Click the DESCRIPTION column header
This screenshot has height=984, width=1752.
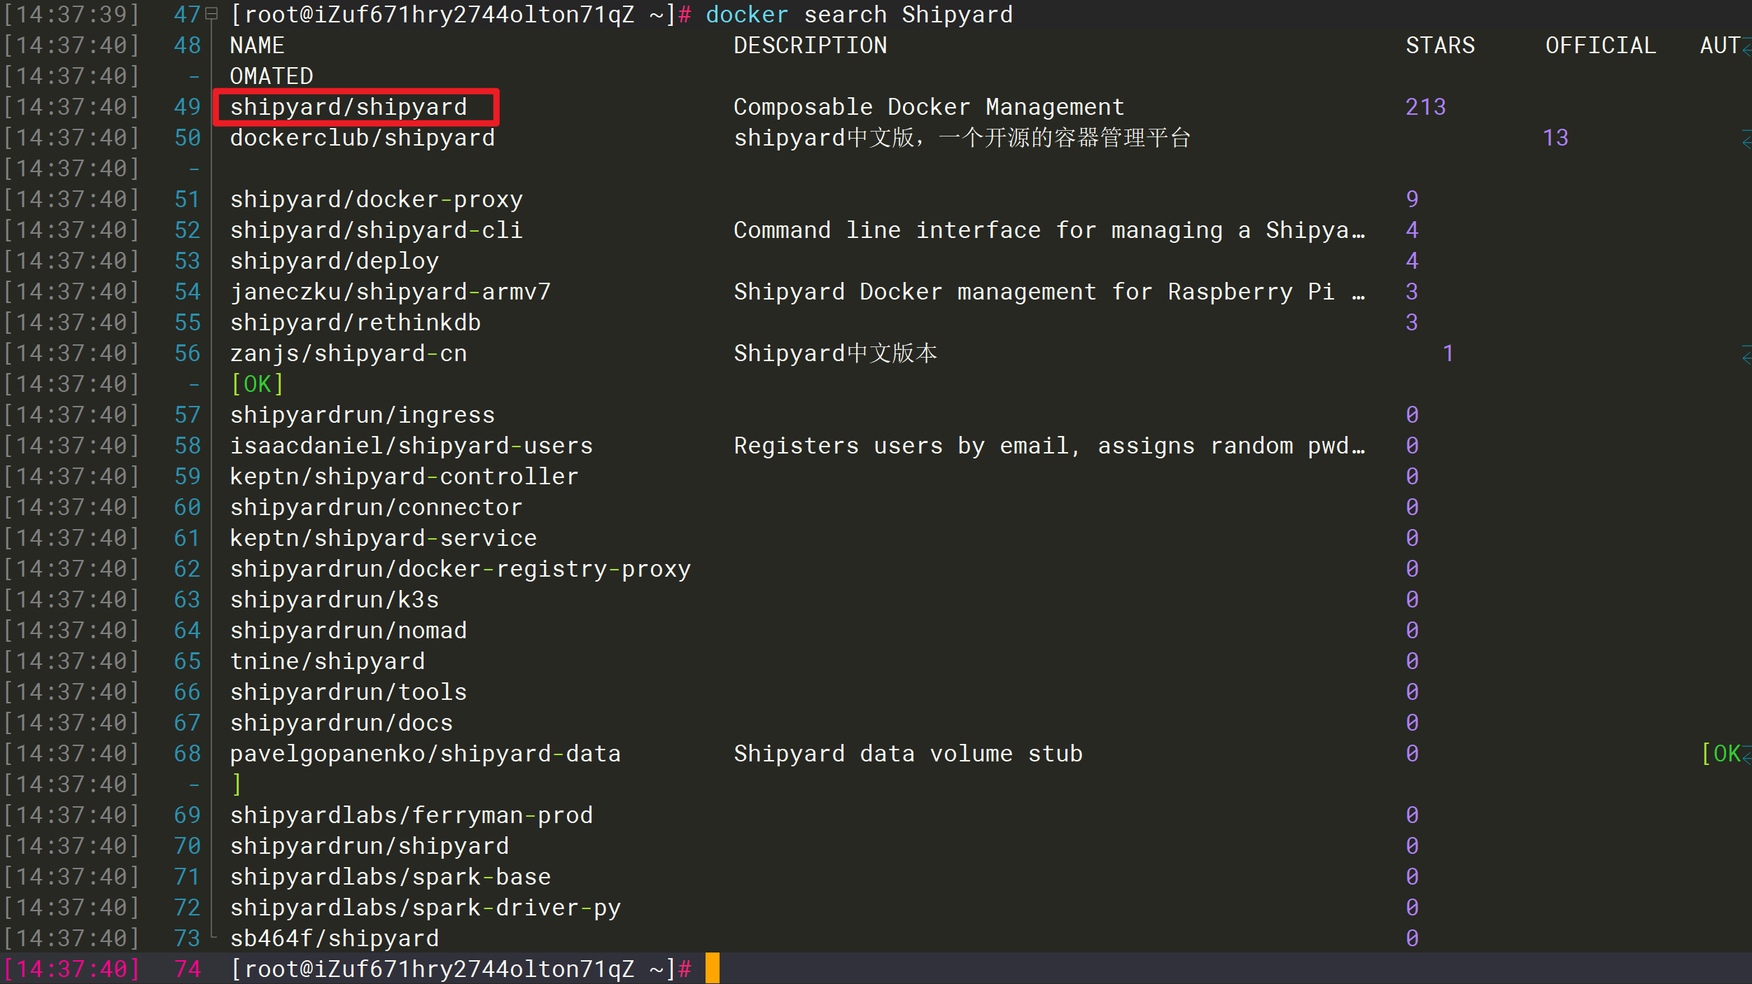point(810,45)
